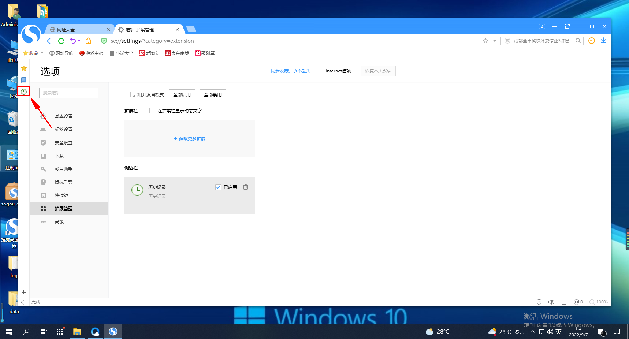Open Internet选项 button

(338, 71)
